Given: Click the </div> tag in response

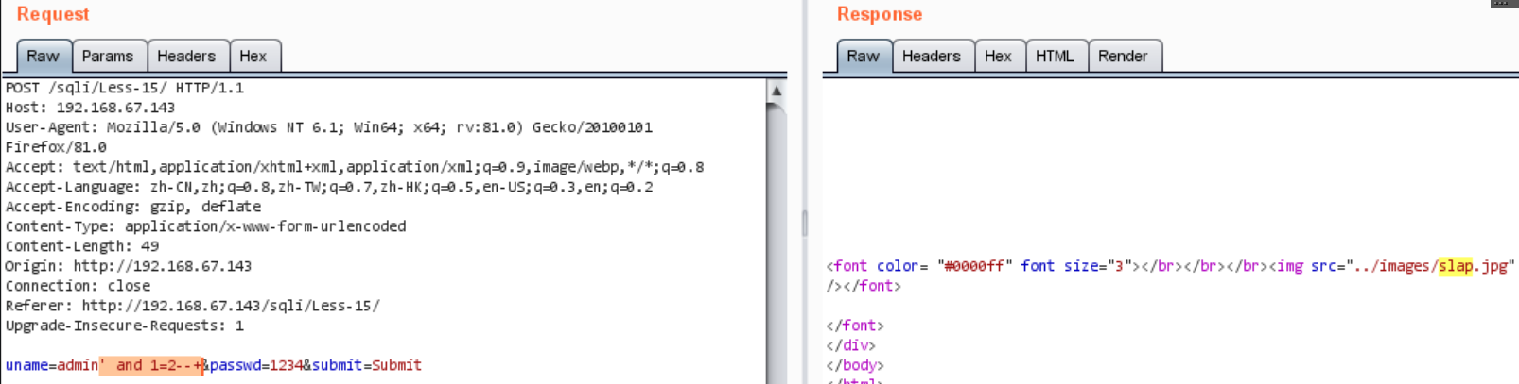Looking at the screenshot, I should coord(850,345).
